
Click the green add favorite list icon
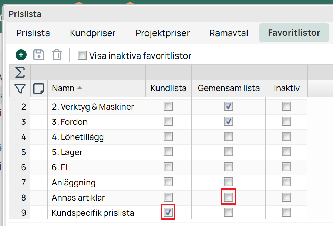click(x=21, y=55)
